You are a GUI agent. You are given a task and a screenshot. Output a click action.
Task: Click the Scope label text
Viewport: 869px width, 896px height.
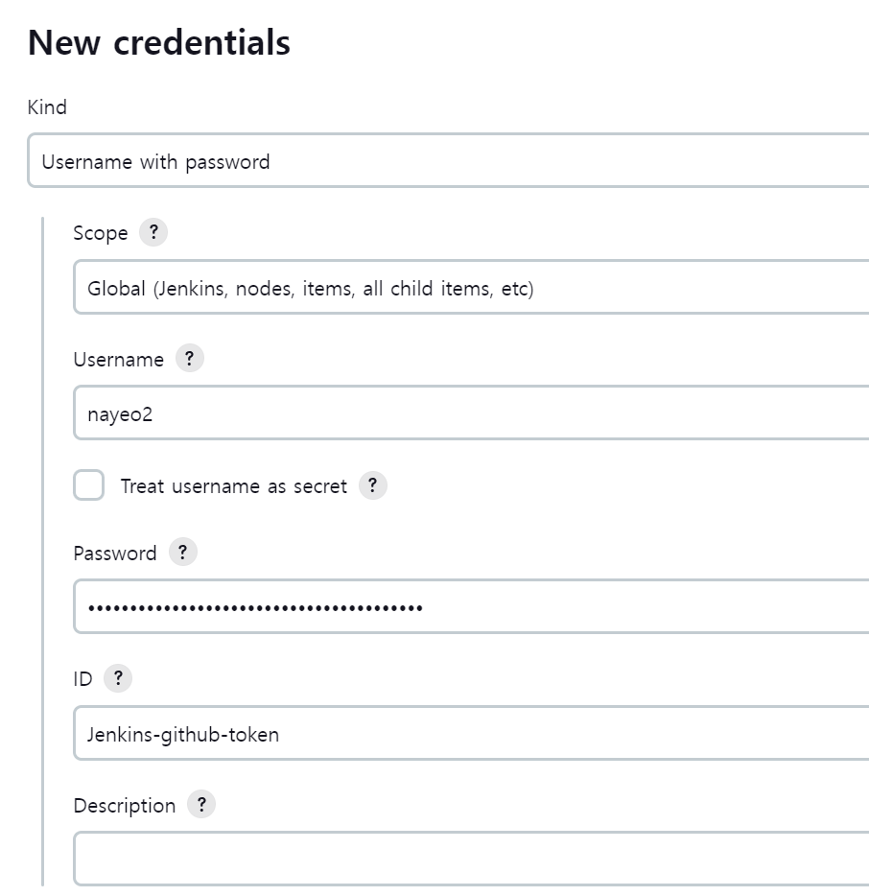(x=100, y=233)
